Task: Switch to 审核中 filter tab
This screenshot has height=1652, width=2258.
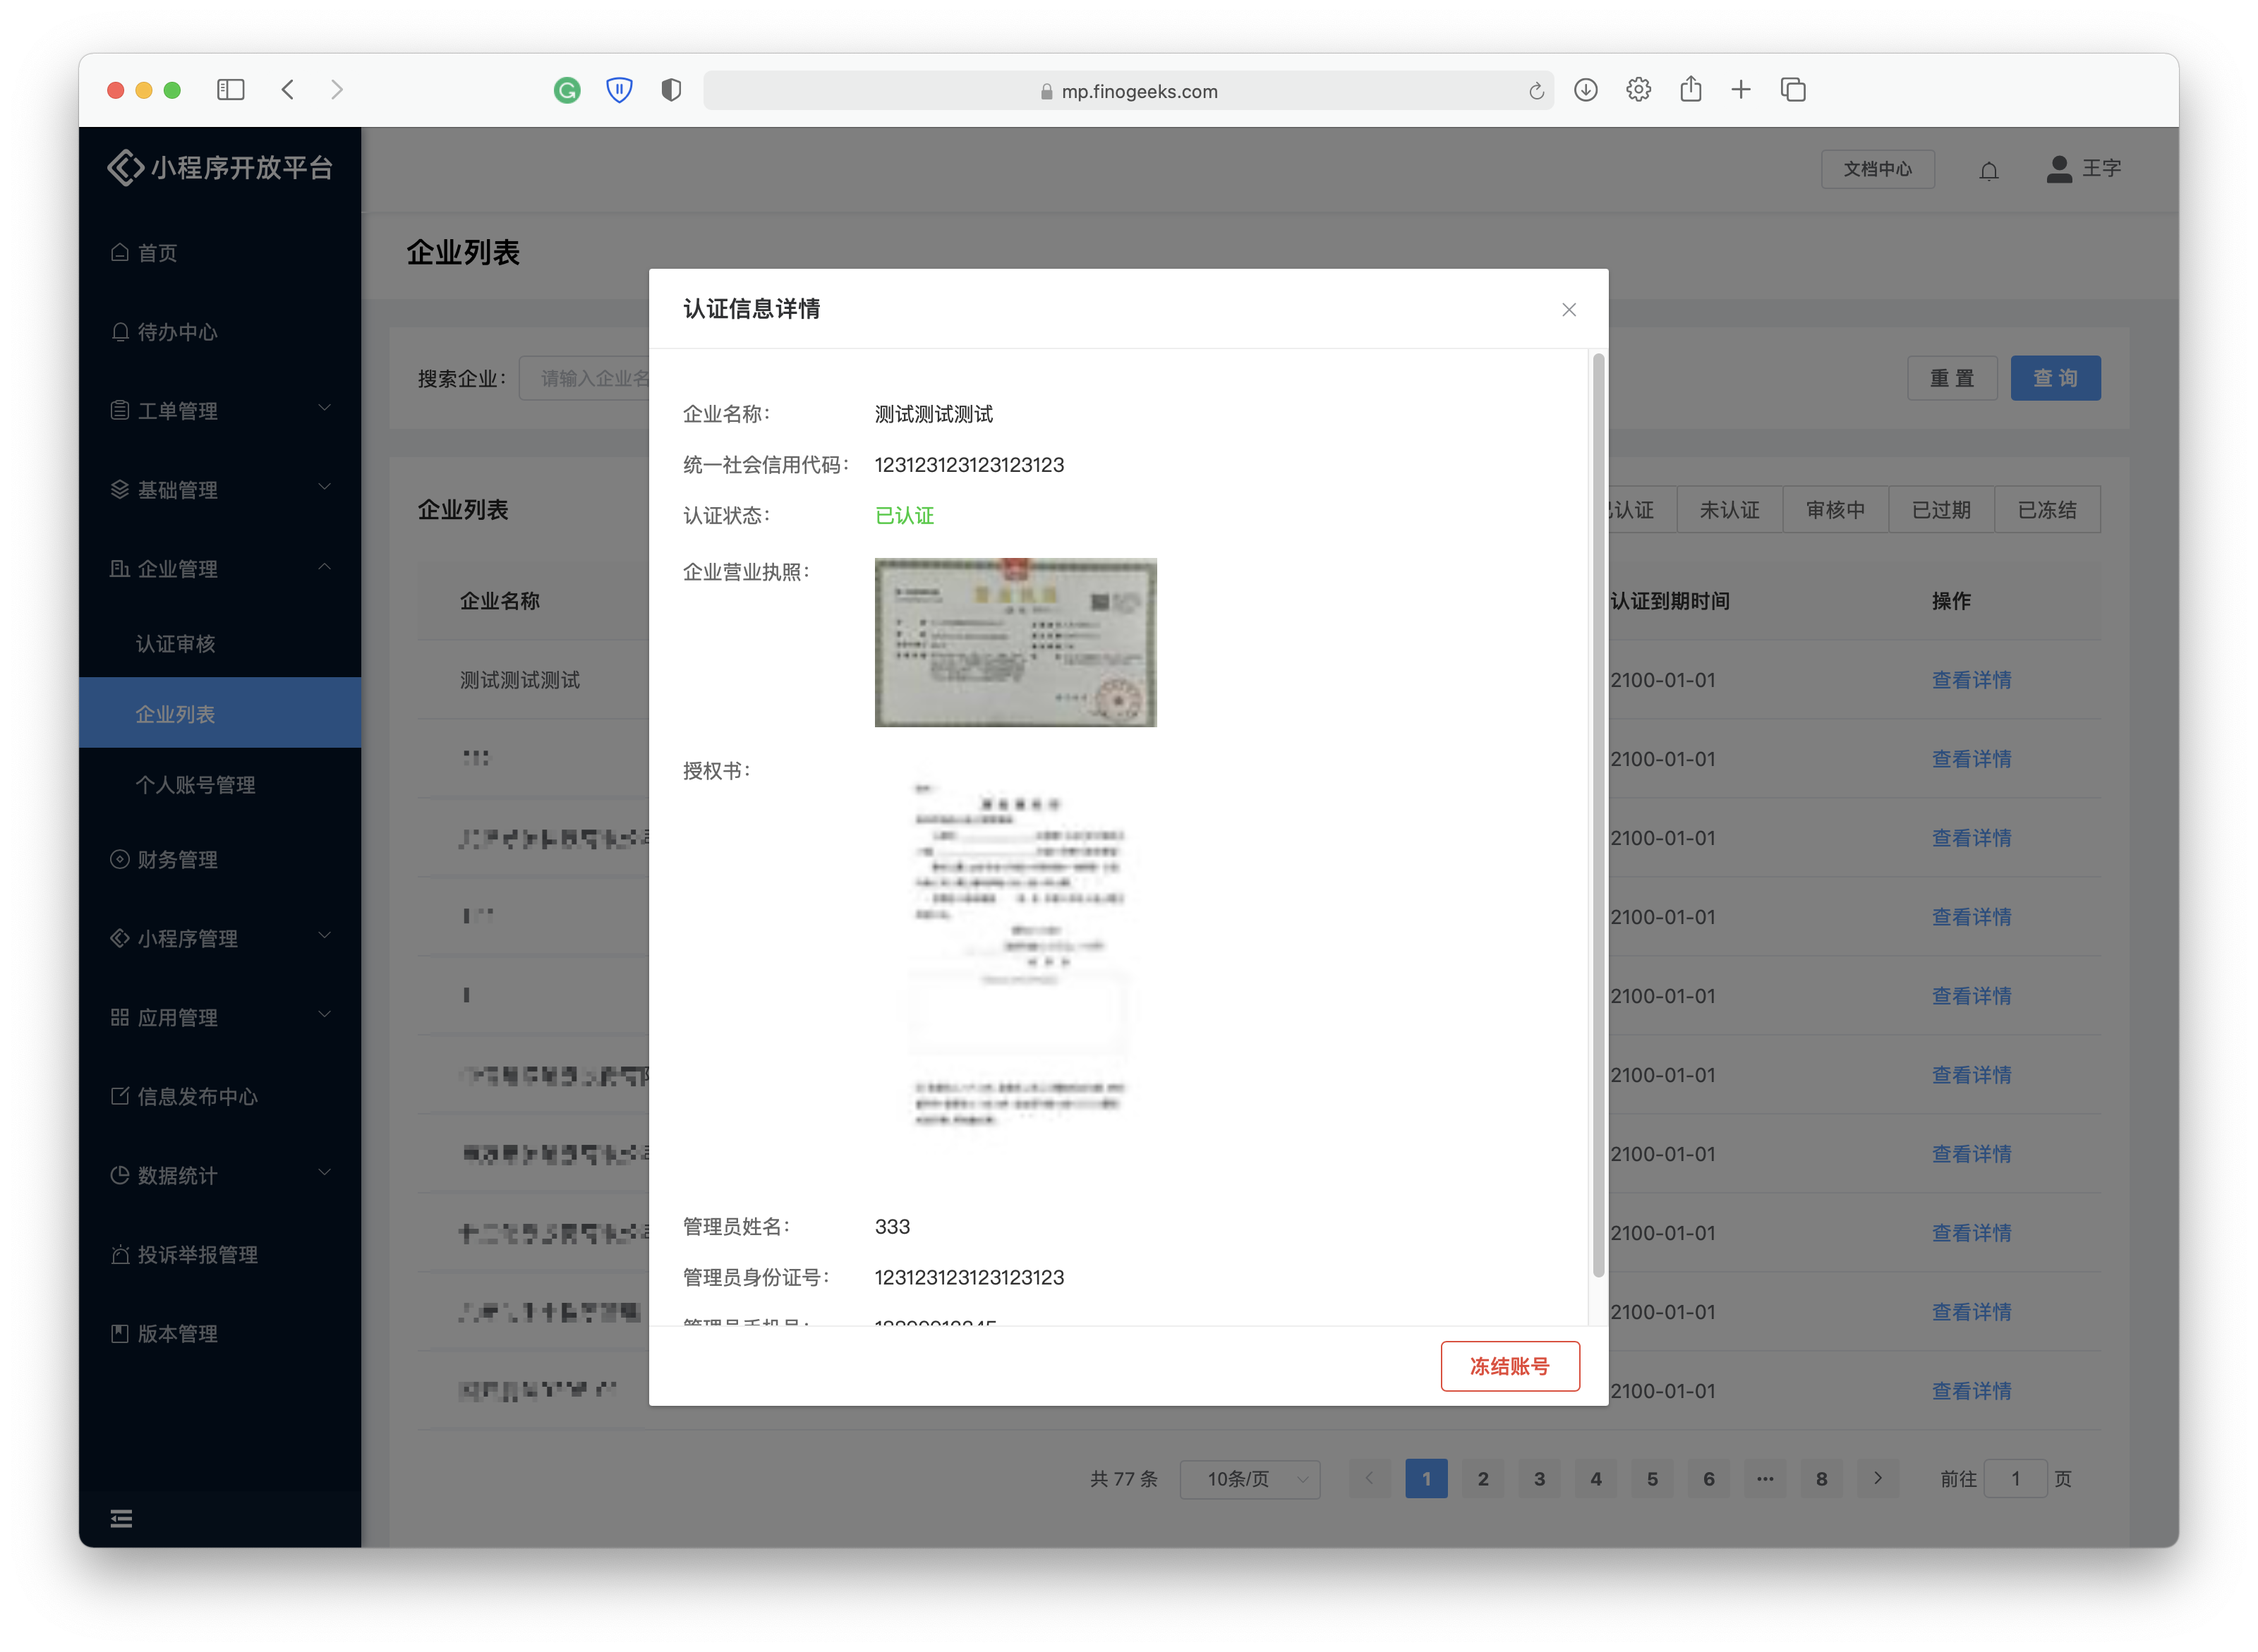Action: tap(1835, 510)
